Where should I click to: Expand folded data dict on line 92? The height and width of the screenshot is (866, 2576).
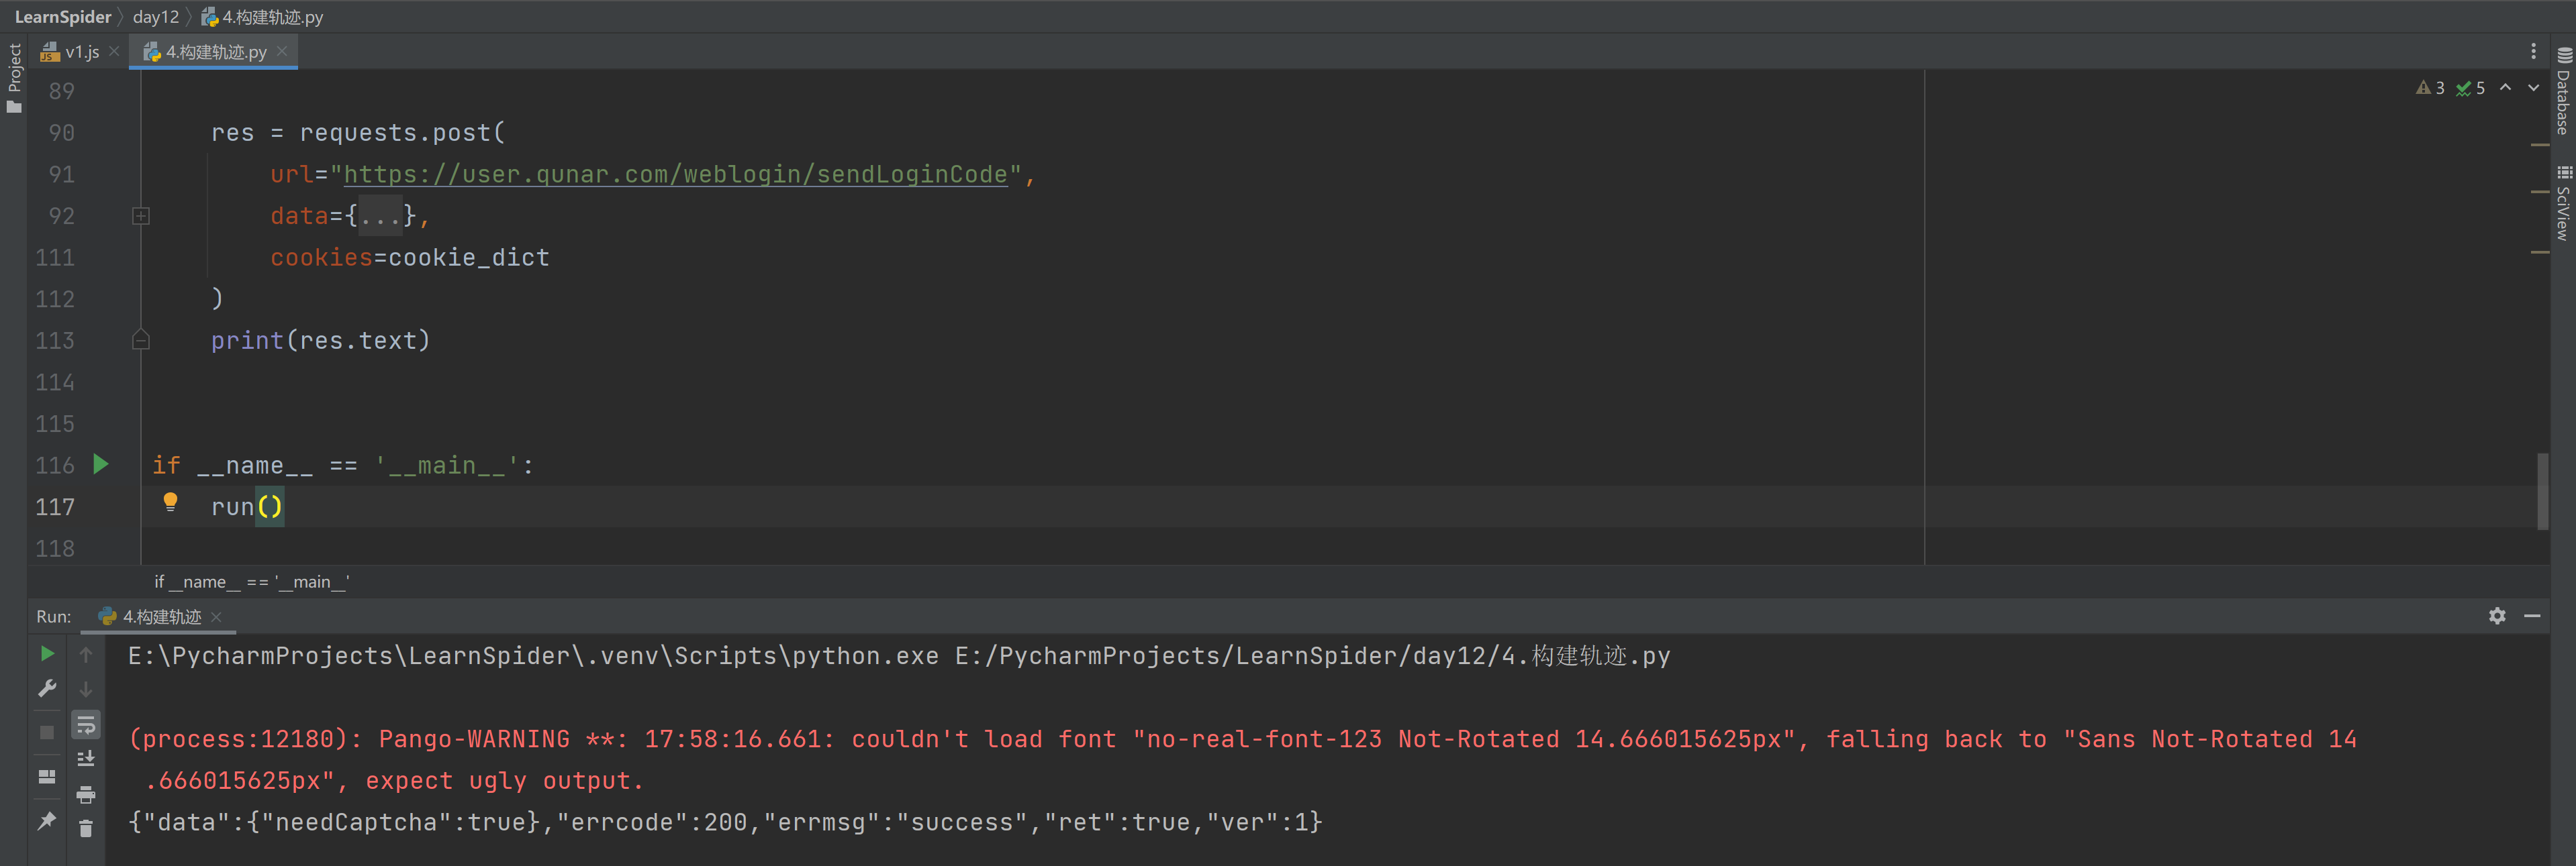point(141,216)
